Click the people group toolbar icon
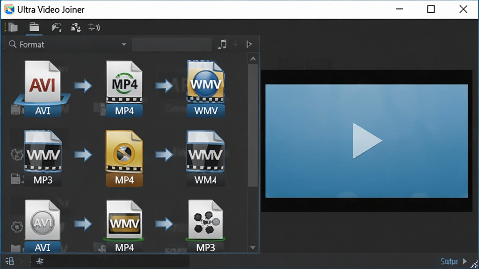 pos(75,28)
